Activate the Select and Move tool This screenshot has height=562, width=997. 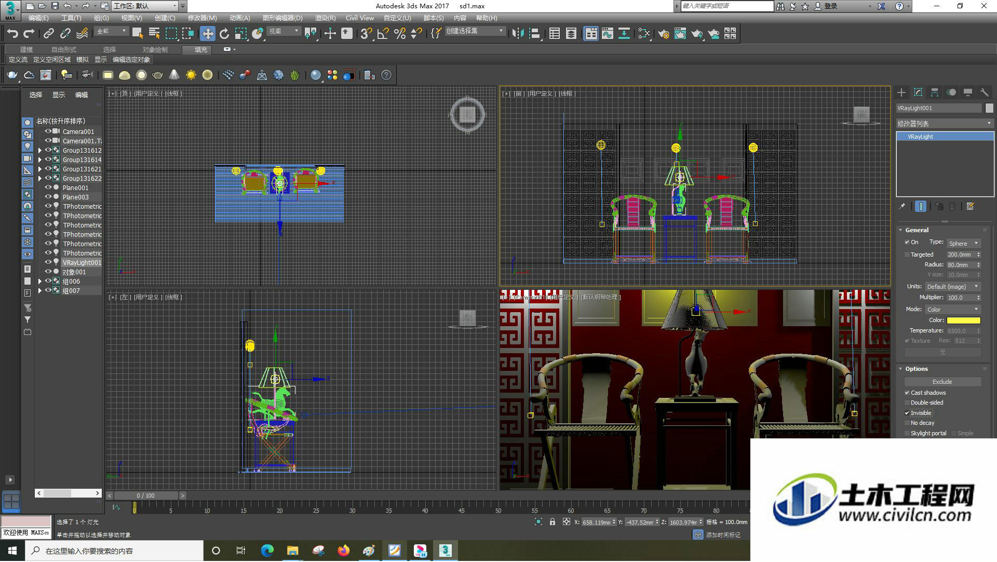click(x=208, y=34)
